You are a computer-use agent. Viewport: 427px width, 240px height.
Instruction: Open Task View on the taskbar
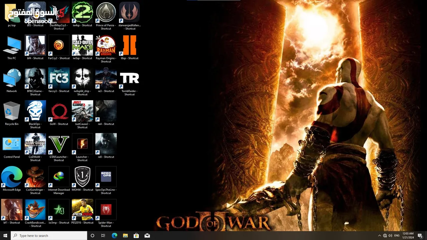[x=103, y=236]
